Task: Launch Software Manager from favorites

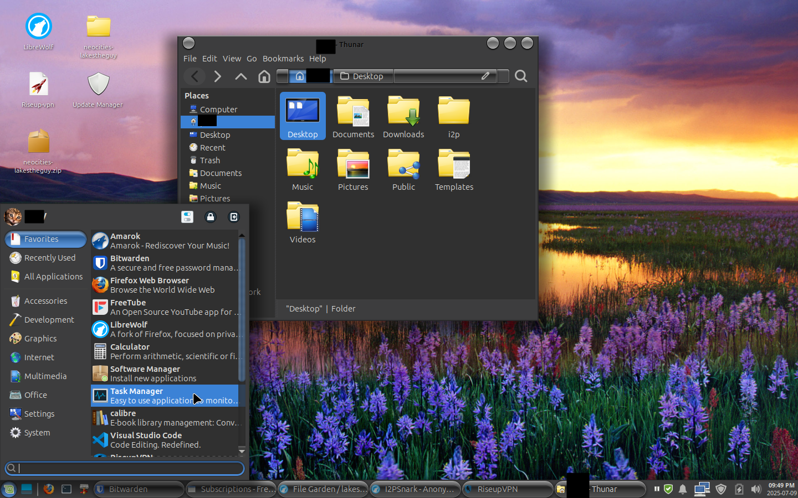Action: 165,373
